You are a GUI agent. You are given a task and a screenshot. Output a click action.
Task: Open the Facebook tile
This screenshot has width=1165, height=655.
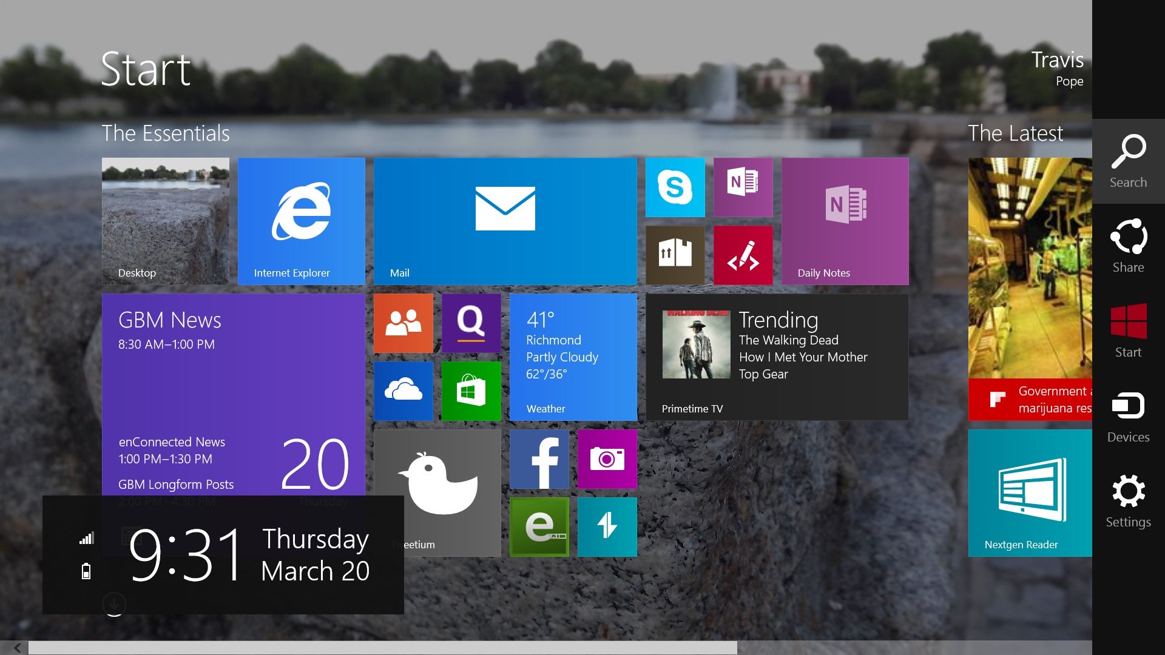[x=539, y=459]
